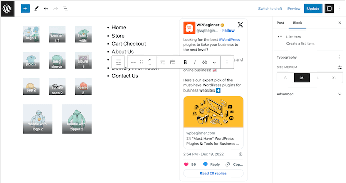Select the long sleeve gallery image
Viewport: 346px width, 183px height.
click(x=57, y=60)
